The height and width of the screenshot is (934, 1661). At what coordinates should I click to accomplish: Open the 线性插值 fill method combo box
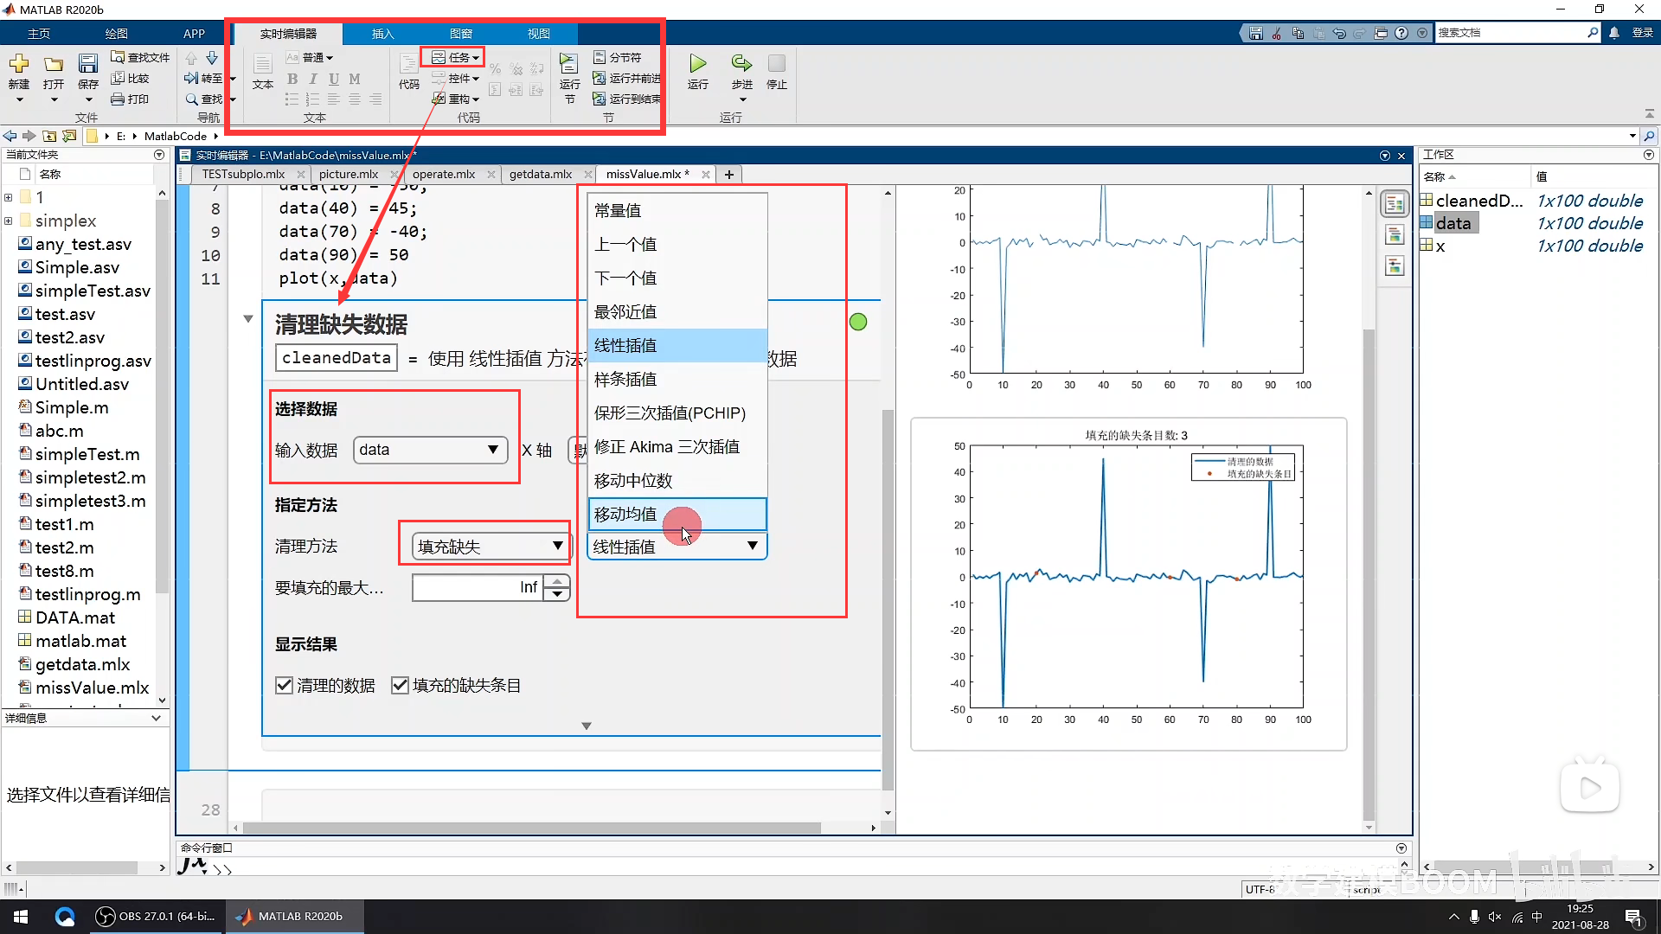[677, 546]
